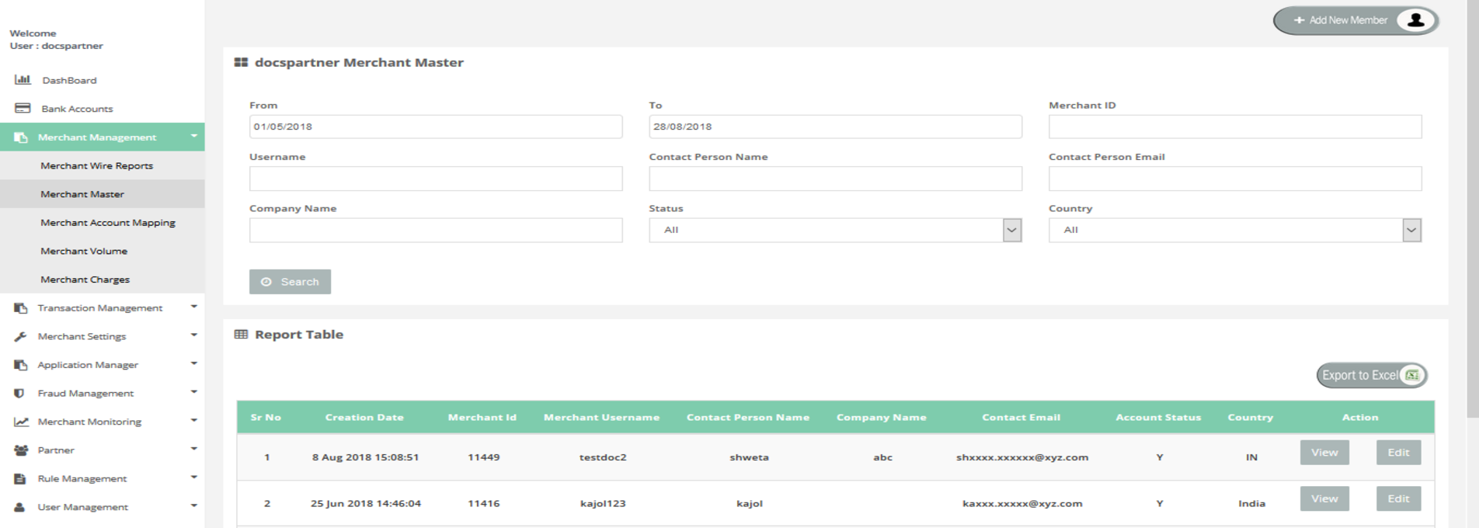Open the Country dropdown
1479x528 pixels.
click(x=1411, y=230)
